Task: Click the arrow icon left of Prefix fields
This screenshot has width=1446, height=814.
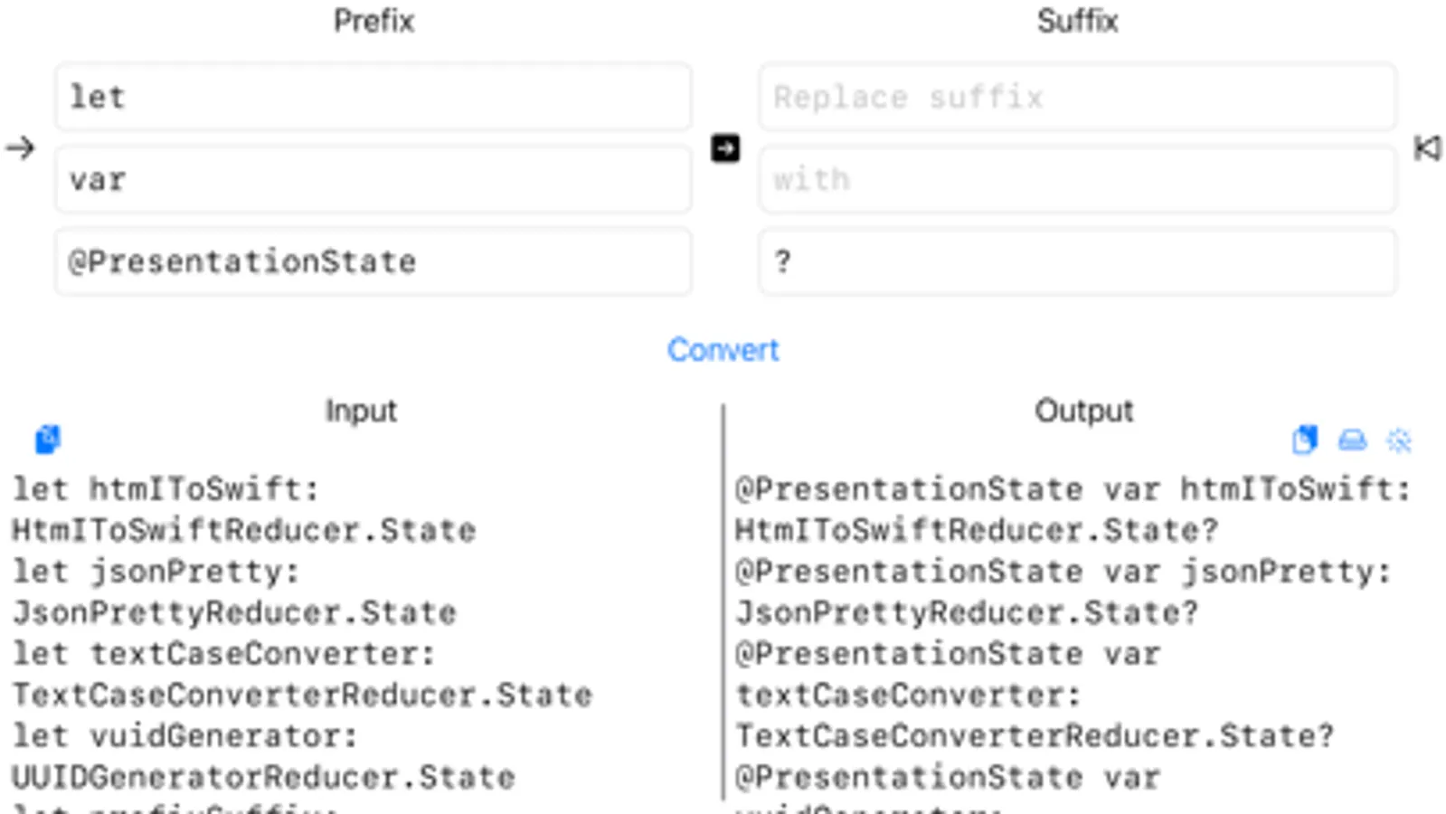Action: click(x=20, y=147)
